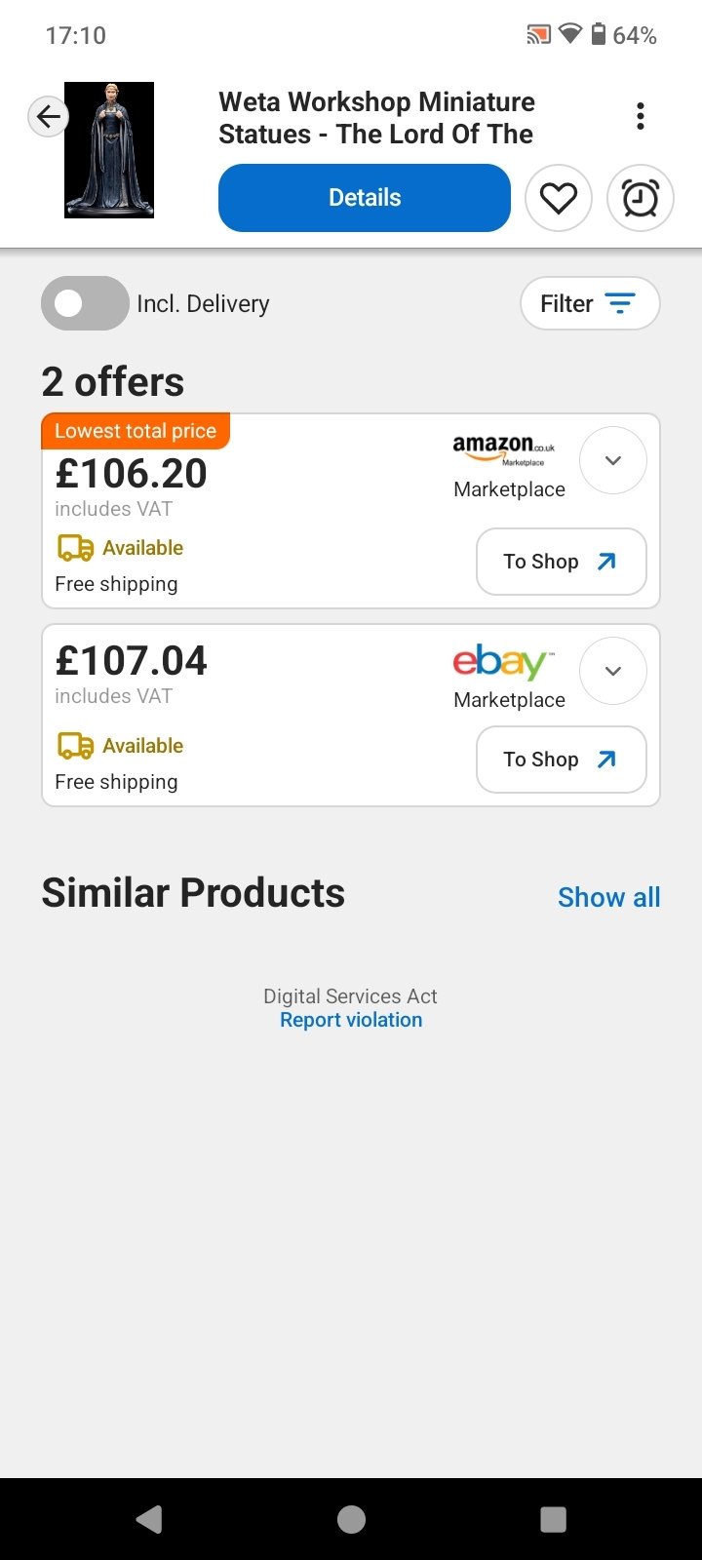
Task: Go To Shop for the Amazon offer
Action: pos(561,562)
